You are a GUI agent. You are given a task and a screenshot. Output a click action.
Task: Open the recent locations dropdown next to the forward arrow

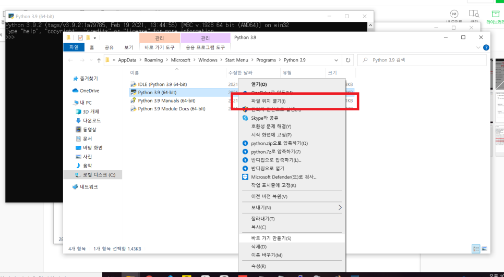(91, 60)
